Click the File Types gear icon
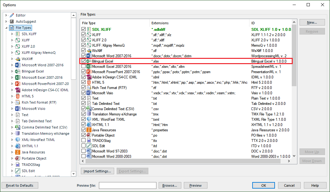Screen dimensions: 330x192 coord(12,28)
